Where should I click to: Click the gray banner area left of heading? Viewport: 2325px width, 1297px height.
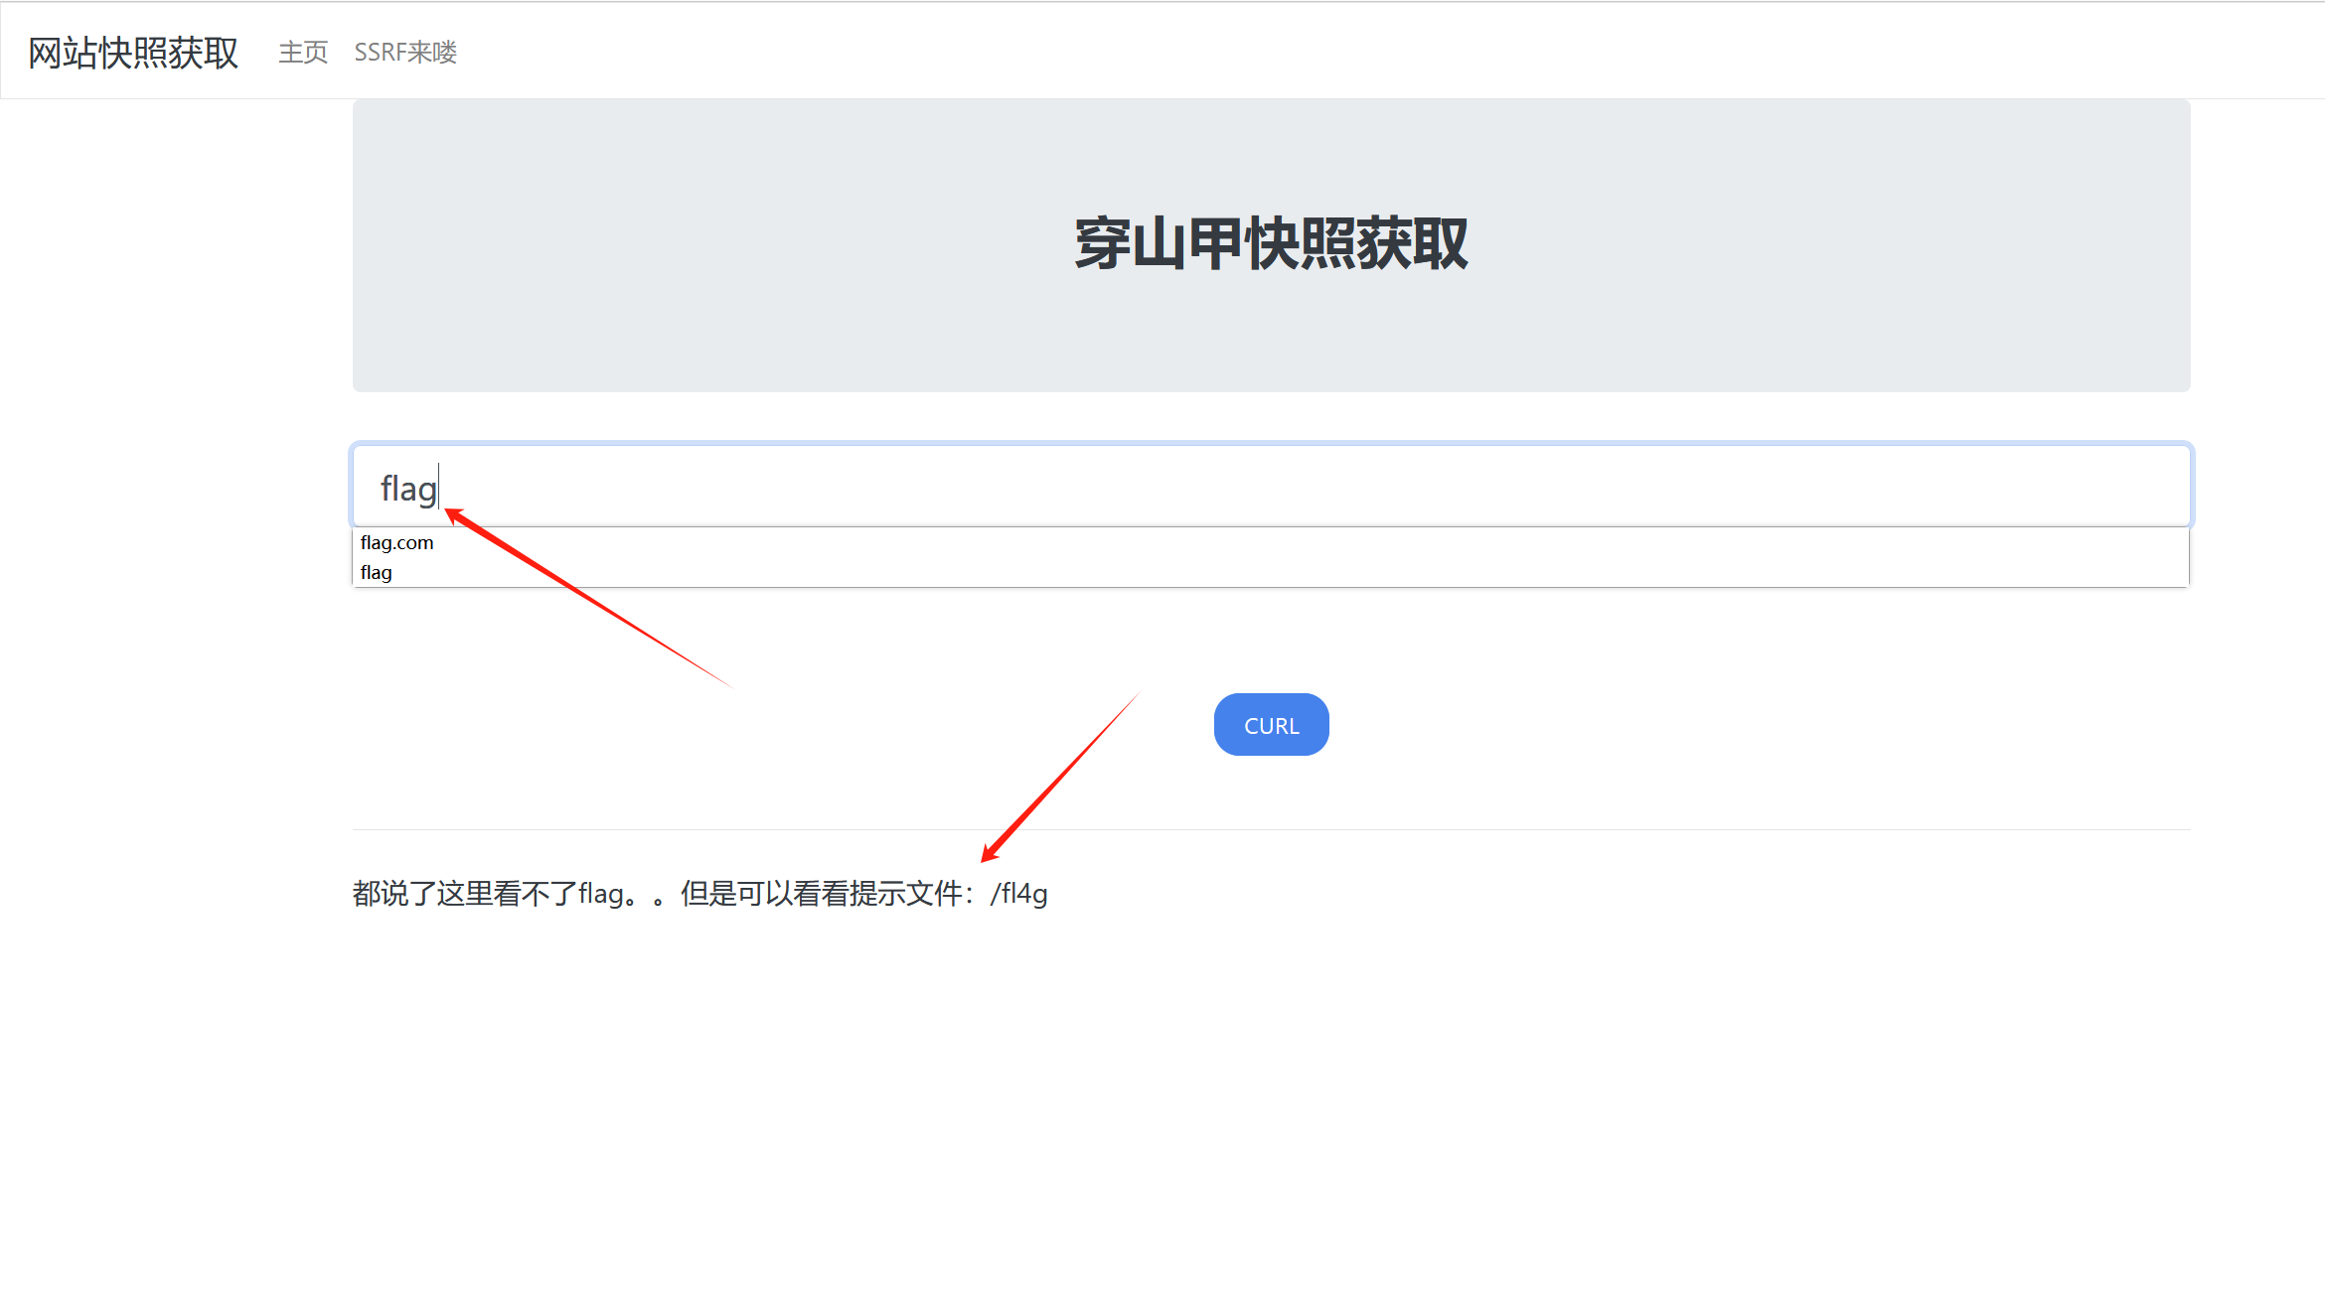point(696,244)
